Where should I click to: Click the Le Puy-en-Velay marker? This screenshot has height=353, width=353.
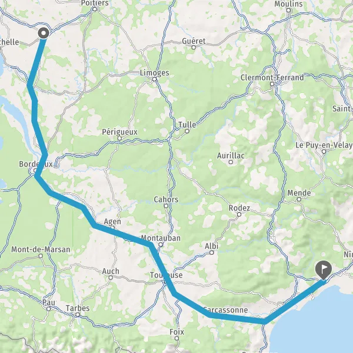pyautogui.click(x=324, y=152)
